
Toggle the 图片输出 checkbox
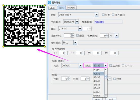(x=113, y=15)
